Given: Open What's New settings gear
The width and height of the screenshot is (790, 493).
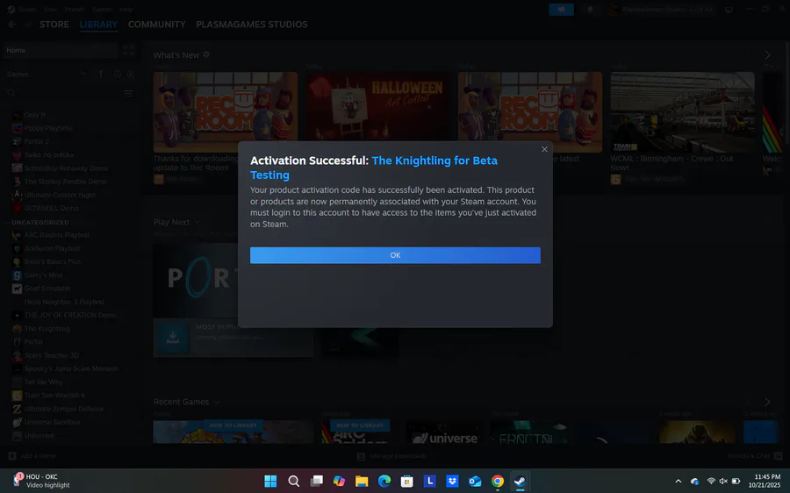Looking at the screenshot, I should [x=206, y=54].
